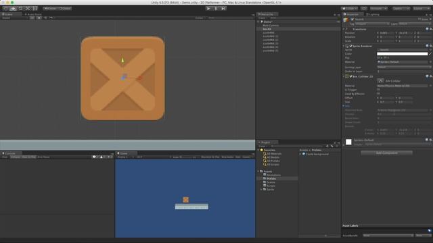Toggle scene audio icon
Screen dimensions: 433x243
coord(45,18)
